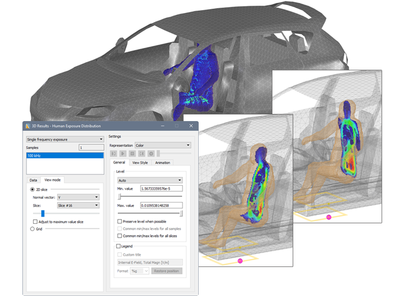
Task: Check Preserve level when possible
Action: point(119,221)
